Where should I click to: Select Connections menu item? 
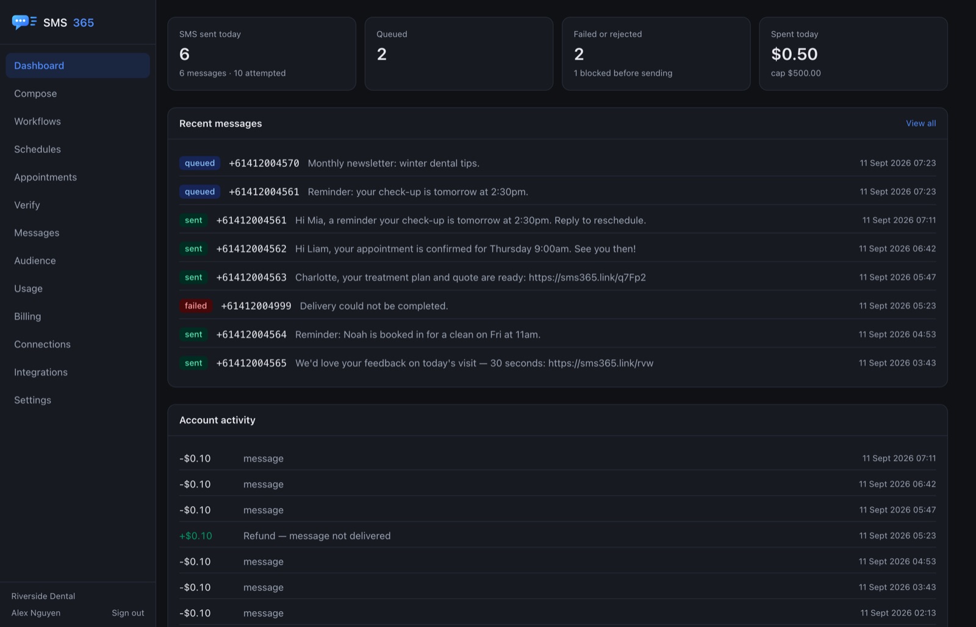(77, 344)
